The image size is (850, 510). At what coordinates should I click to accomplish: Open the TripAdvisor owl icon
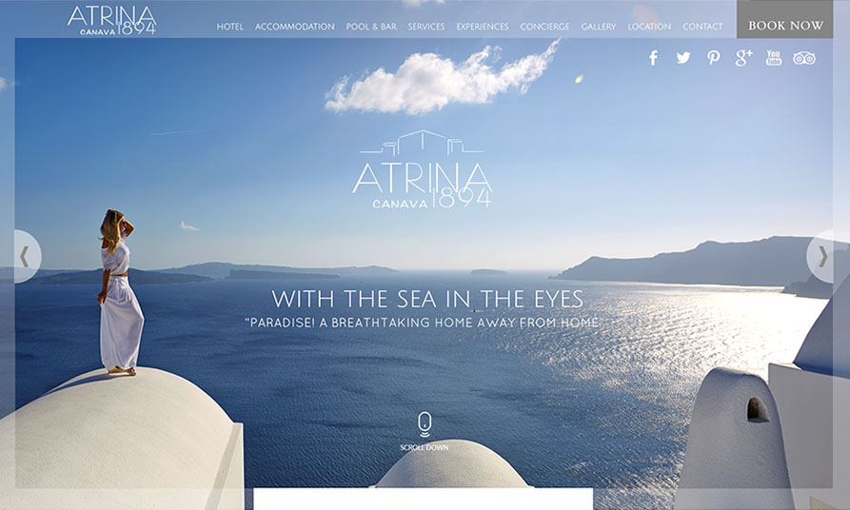pos(804,58)
